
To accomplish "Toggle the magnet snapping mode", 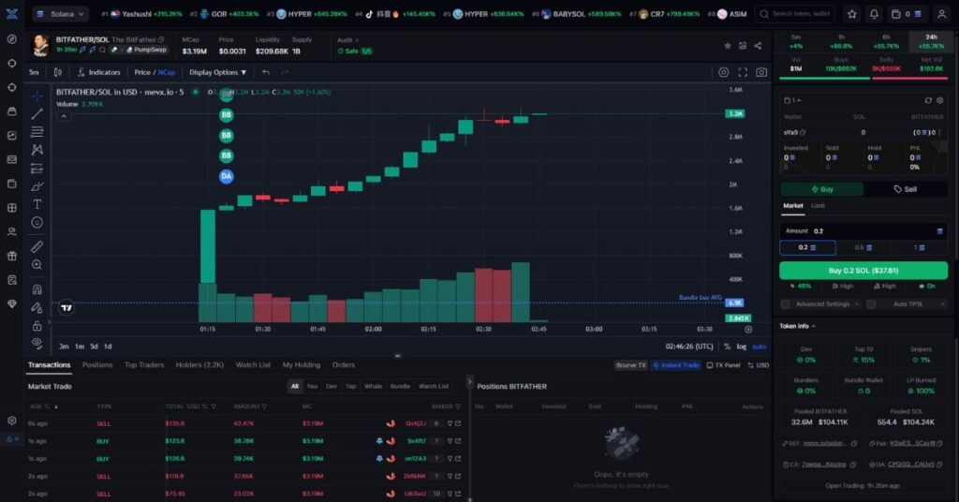I will (x=37, y=289).
